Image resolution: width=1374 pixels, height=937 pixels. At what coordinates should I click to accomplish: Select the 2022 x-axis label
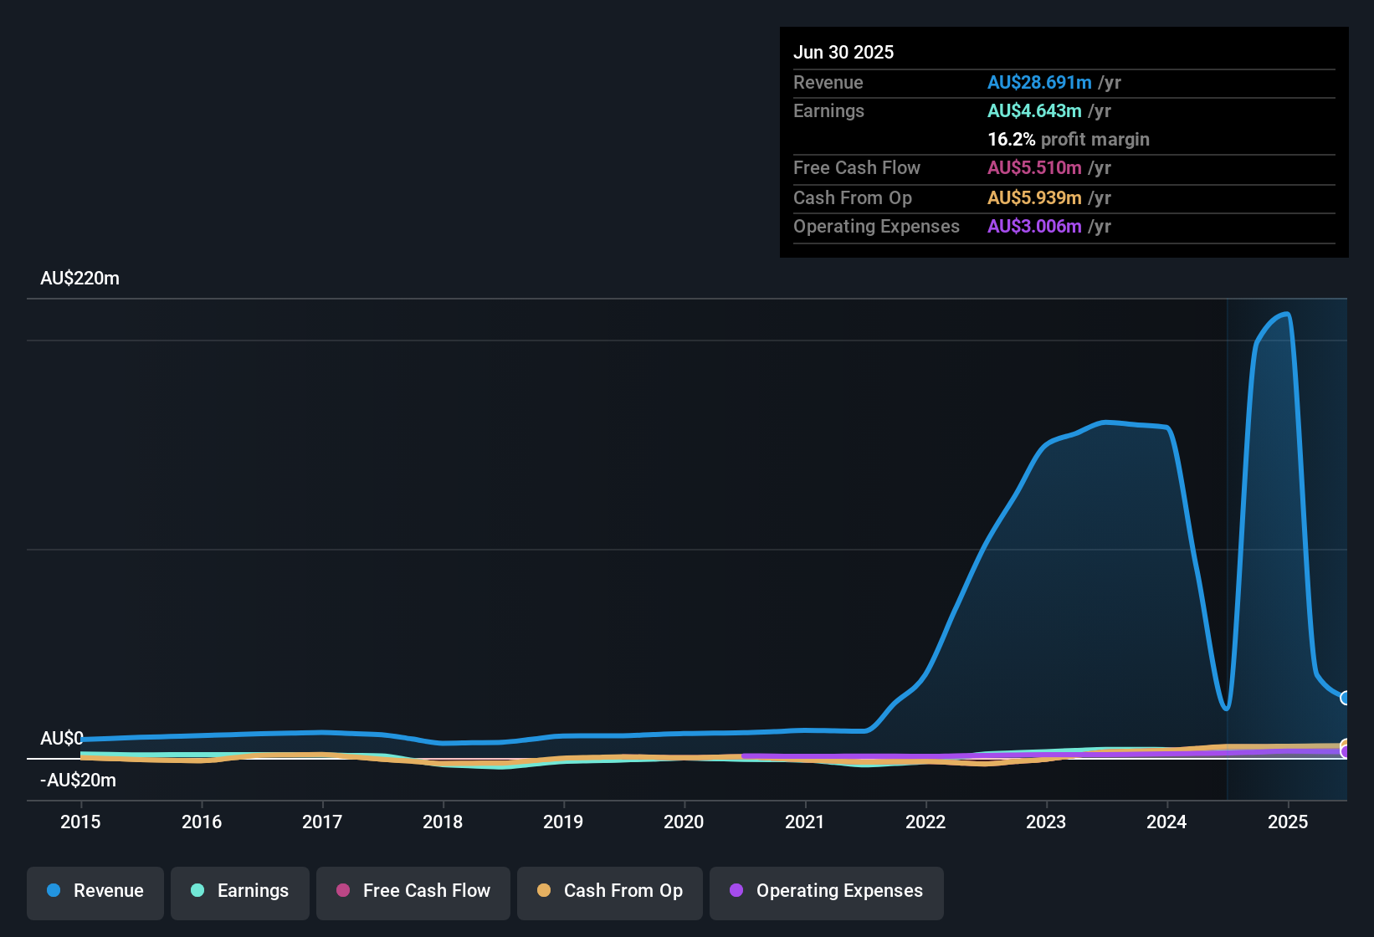[x=925, y=822]
